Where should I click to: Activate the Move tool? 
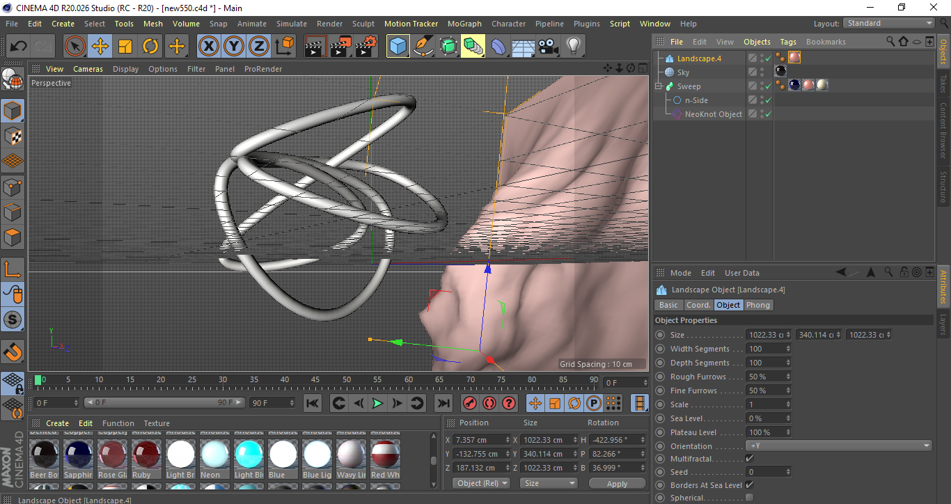(100, 47)
